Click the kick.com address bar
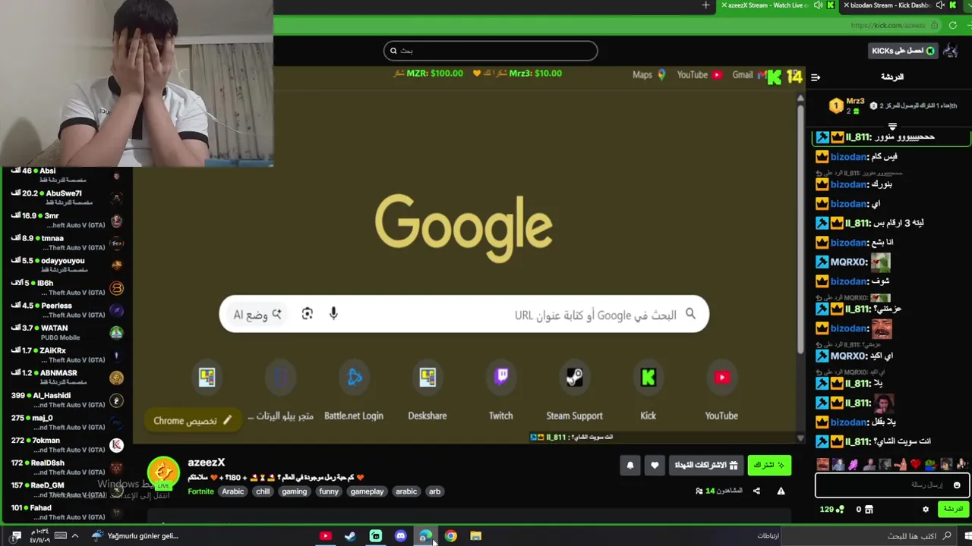The height and width of the screenshot is (546, 972). point(607,25)
